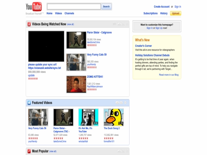Image resolution: width=207 pixels, height=155 pixels.
Task: Click Sign In in the customize homepage box
Action: click(149, 28)
